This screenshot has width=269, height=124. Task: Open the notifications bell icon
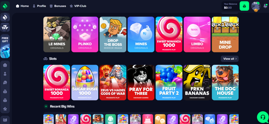pos(265,6)
